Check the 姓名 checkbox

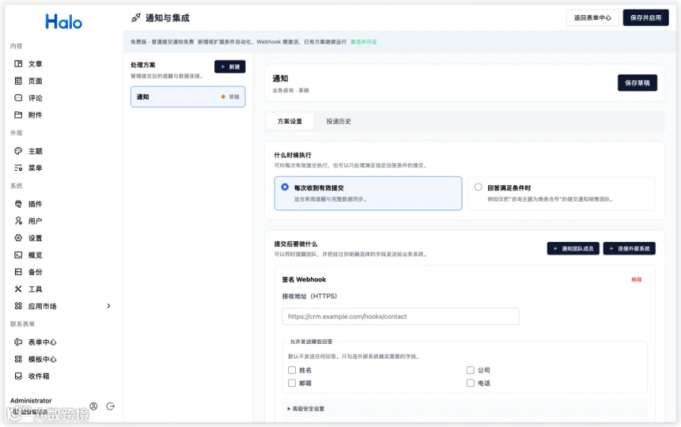[292, 370]
